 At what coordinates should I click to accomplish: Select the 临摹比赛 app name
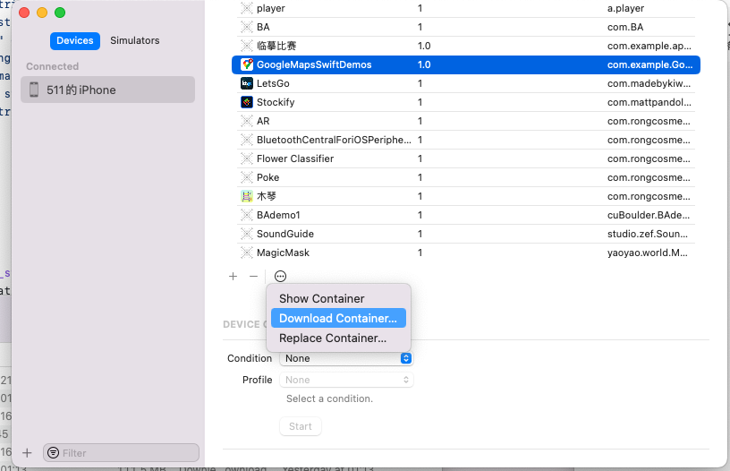[276, 46]
